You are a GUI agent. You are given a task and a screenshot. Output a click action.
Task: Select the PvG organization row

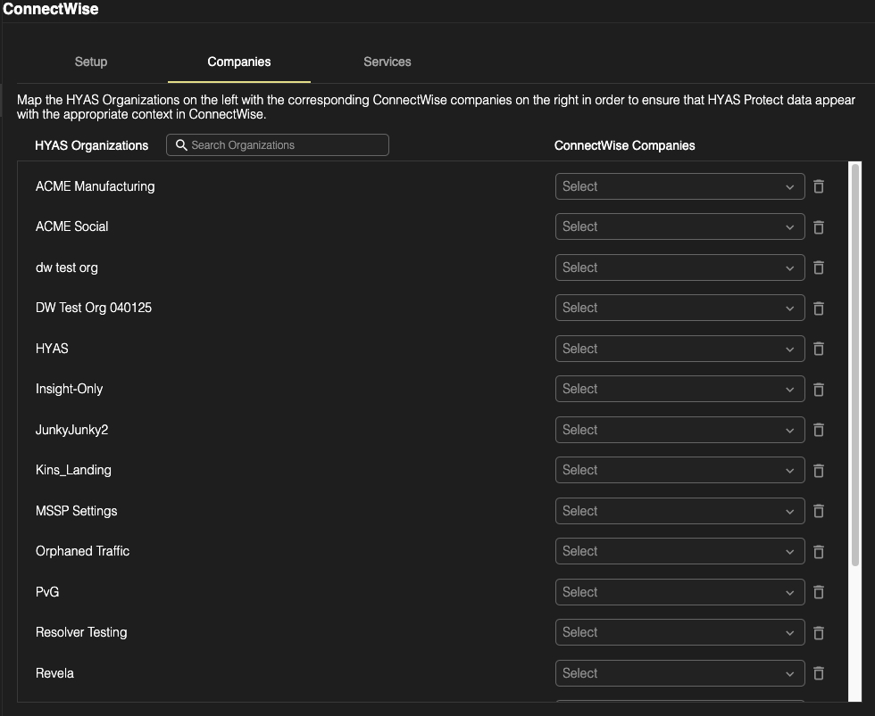pos(46,592)
